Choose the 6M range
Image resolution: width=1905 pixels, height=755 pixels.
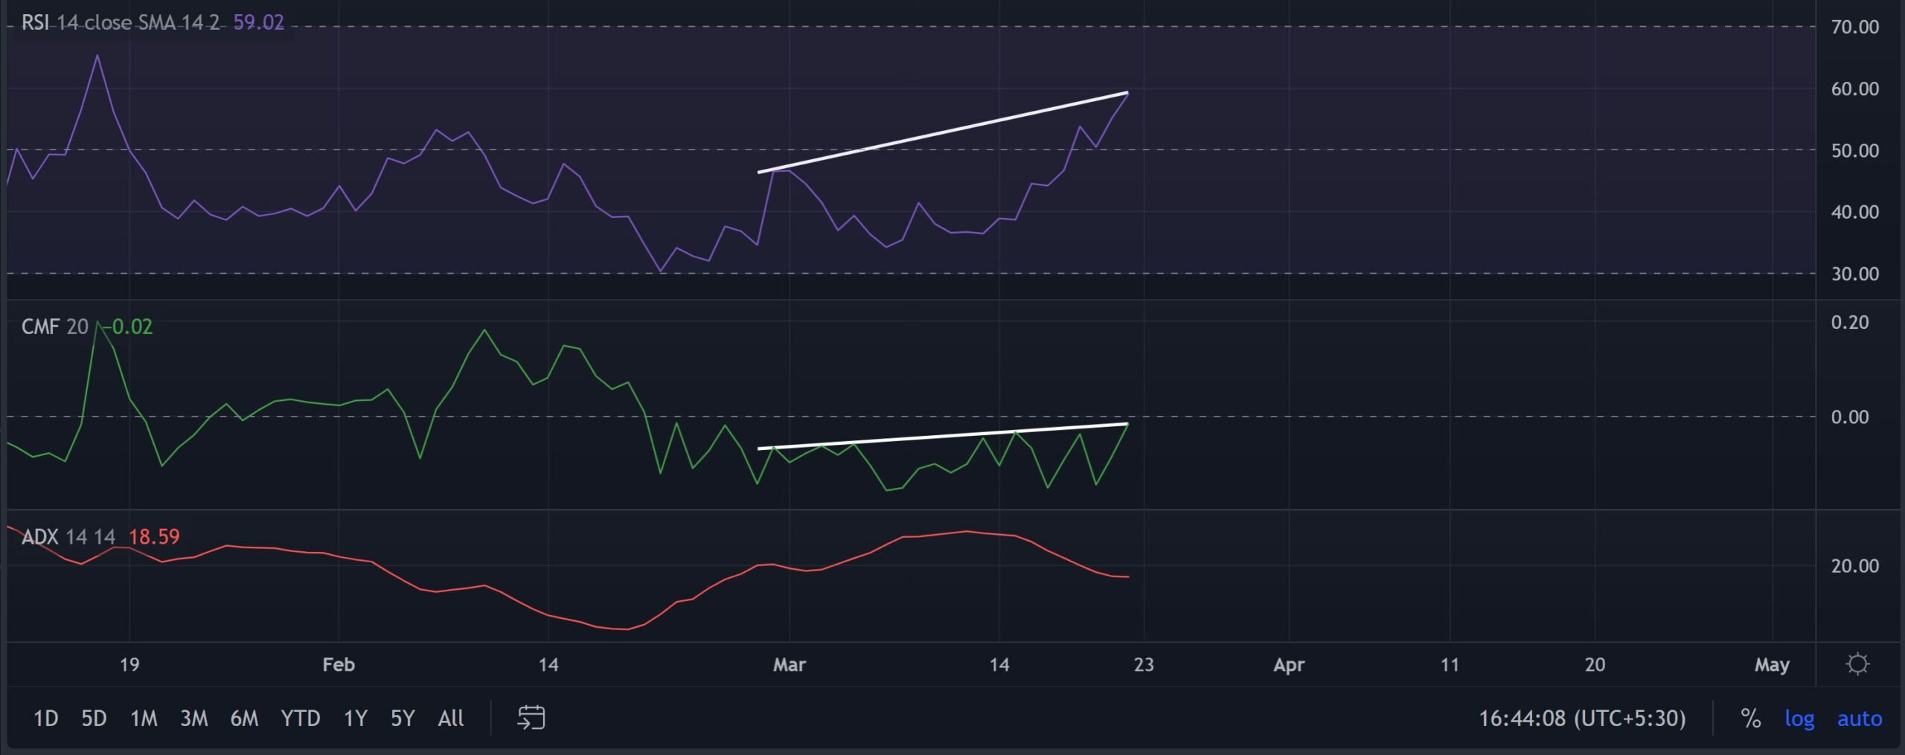click(244, 718)
